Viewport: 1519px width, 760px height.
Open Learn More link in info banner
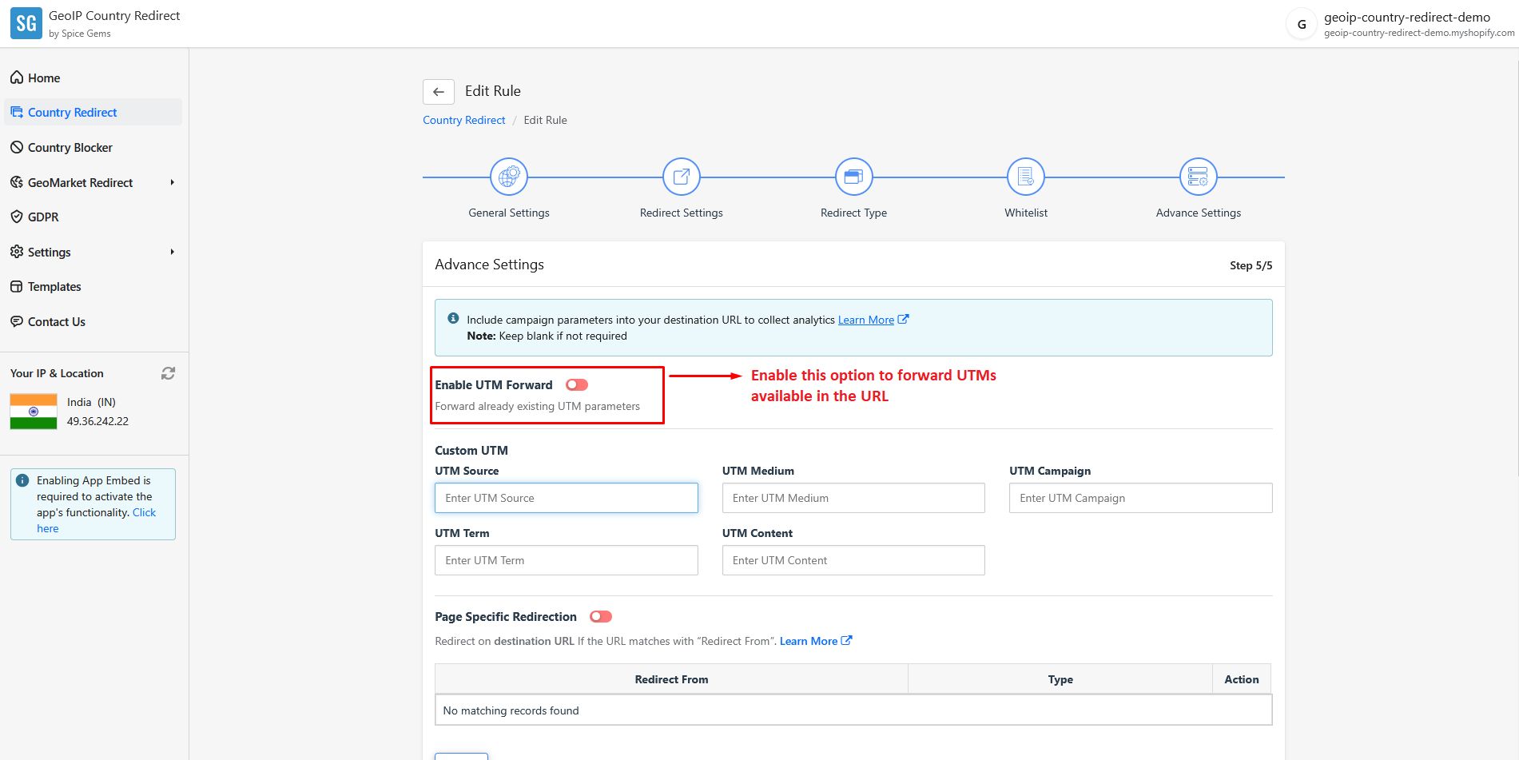click(865, 320)
